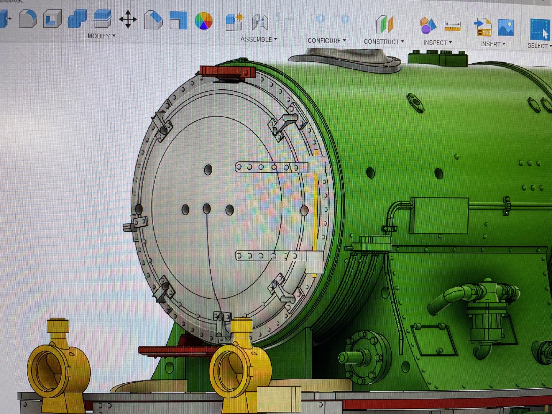The height and width of the screenshot is (414, 552).
Task: Expand the INSERT dropdown menu
Action: tap(493, 44)
